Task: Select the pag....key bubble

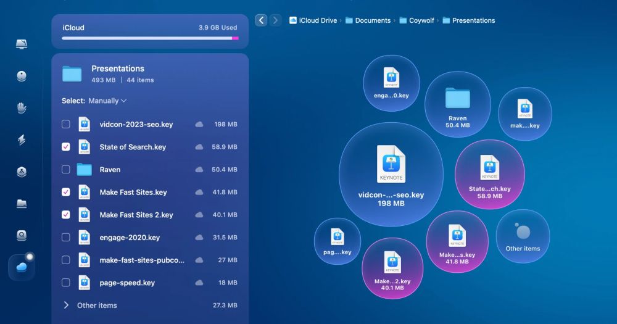Action: click(x=337, y=241)
